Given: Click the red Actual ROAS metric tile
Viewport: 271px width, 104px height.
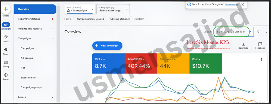Looking at the screenshot, I should [141, 63].
